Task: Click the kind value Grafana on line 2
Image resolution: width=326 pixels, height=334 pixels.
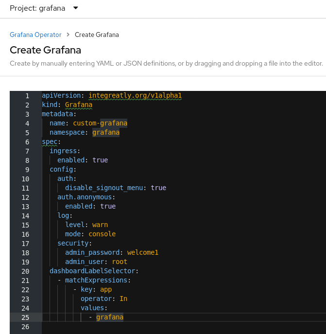Action: (x=79, y=105)
